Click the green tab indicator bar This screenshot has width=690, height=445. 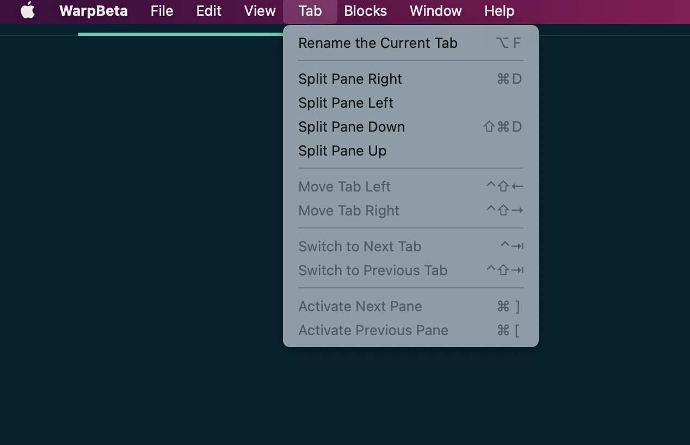coord(180,34)
